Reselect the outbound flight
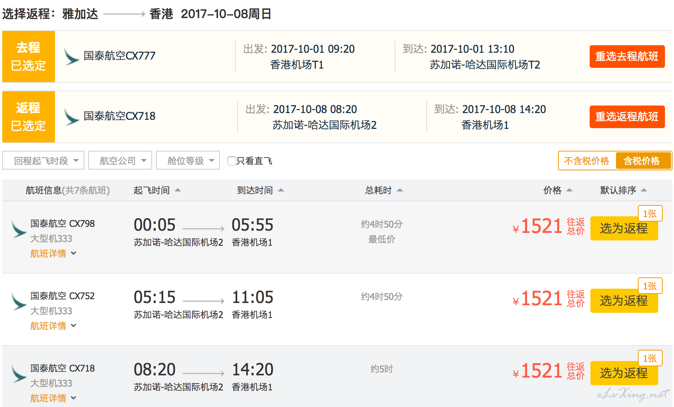 (x=627, y=57)
